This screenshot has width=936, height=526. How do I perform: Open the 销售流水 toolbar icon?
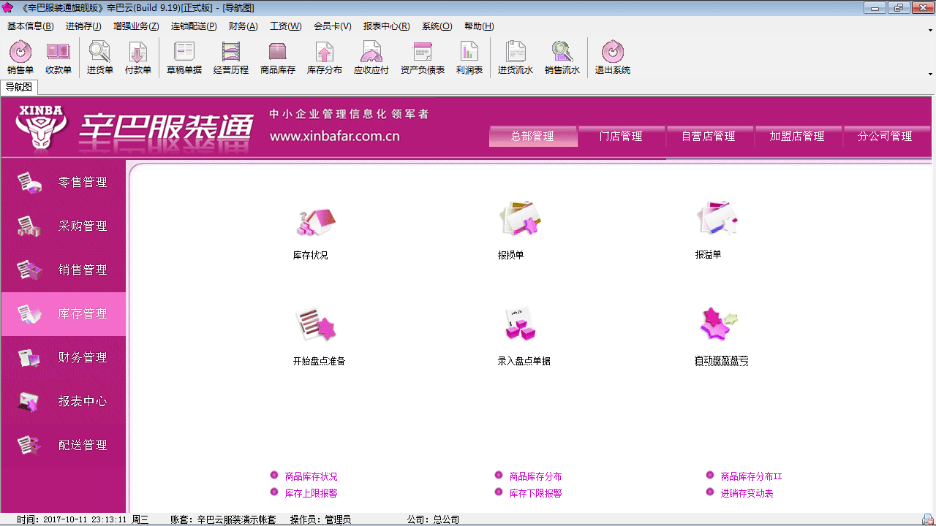[562, 58]
